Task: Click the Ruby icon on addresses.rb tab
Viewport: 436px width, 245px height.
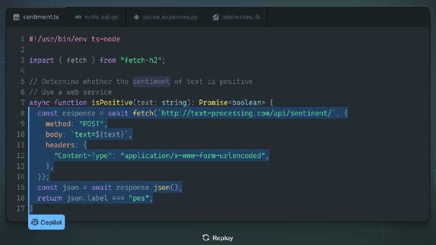Action: tap(216, 17)
